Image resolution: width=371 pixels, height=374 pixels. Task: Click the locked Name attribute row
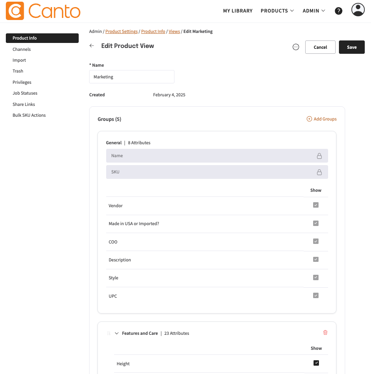point(217,156)
